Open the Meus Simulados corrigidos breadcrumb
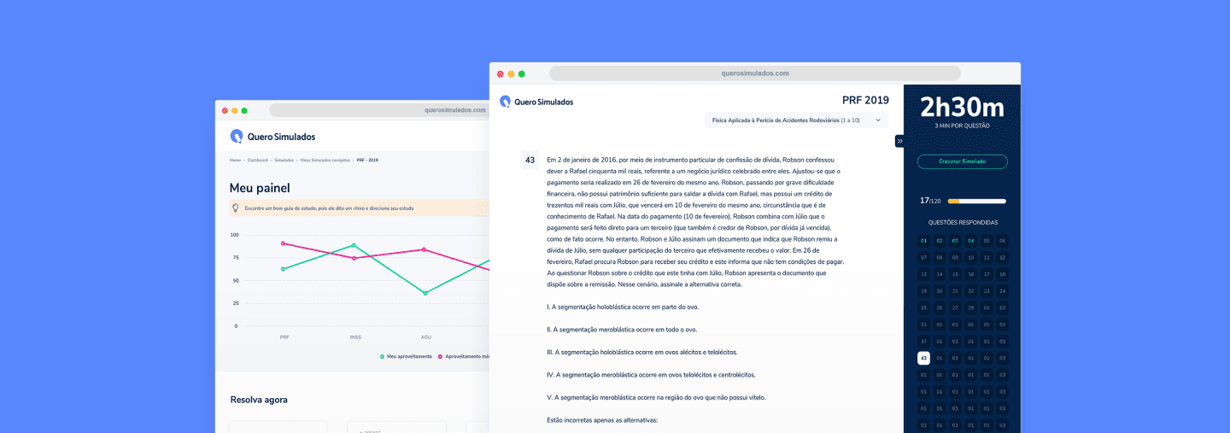The width and height of the screenshot is (1230, 433). tap(325, 160)
